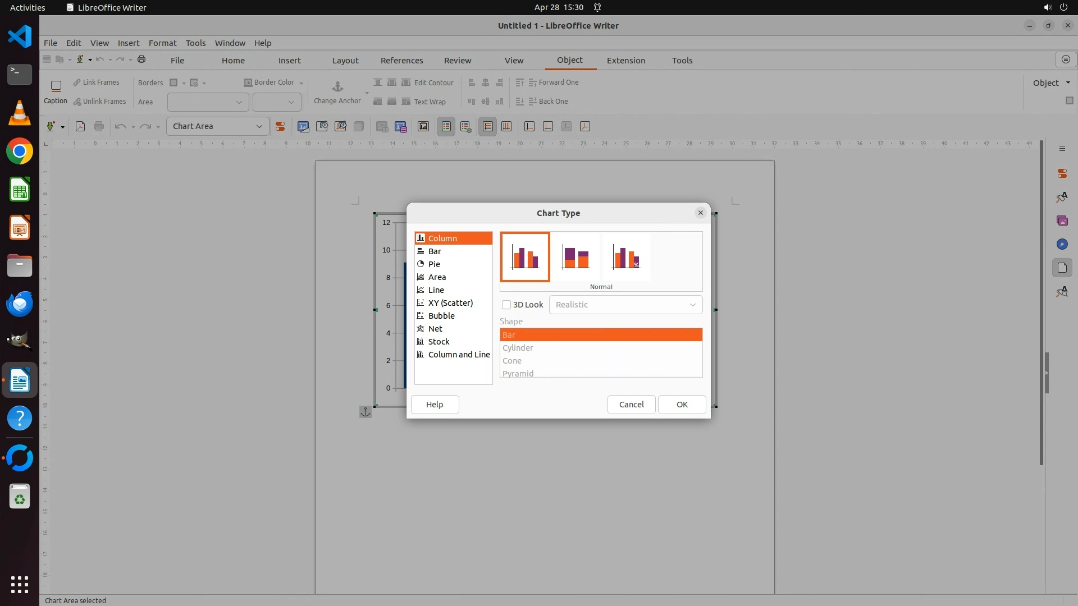Toggle the Legend On/Off toolbar button
This screenshot has height=606, width=1078.
pyautogui.click(x=446, y=127)
